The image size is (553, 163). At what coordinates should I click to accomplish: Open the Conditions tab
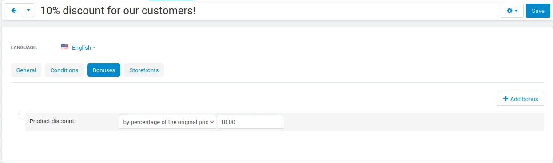[x=64, y=70]
